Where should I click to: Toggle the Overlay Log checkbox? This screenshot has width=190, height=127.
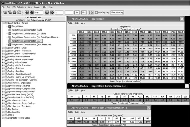97,12
